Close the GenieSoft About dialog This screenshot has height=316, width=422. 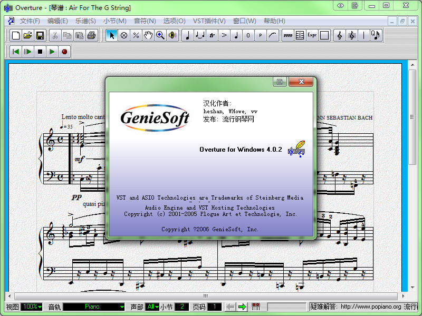pyautogui.click(x=301, y=82)
